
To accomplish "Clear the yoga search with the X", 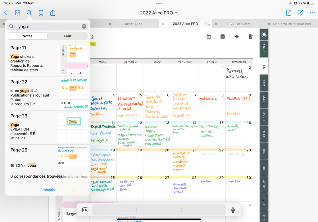I will 84,26.
